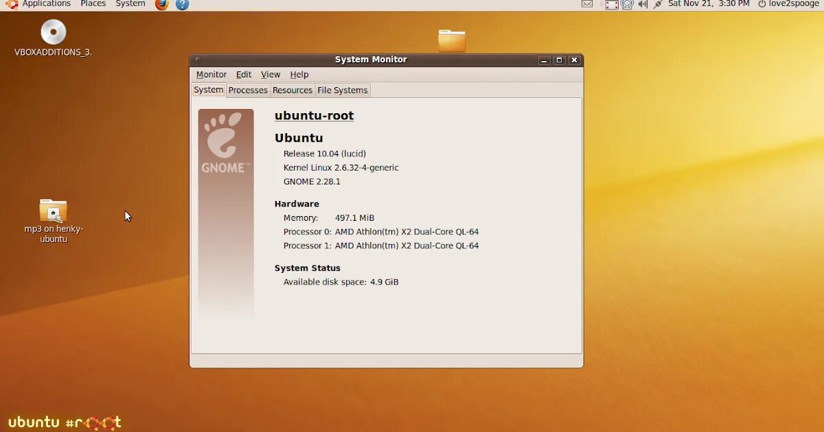Screen dimensions: 824x432
Task: Open the View menu
Action: tap(271, 75)
